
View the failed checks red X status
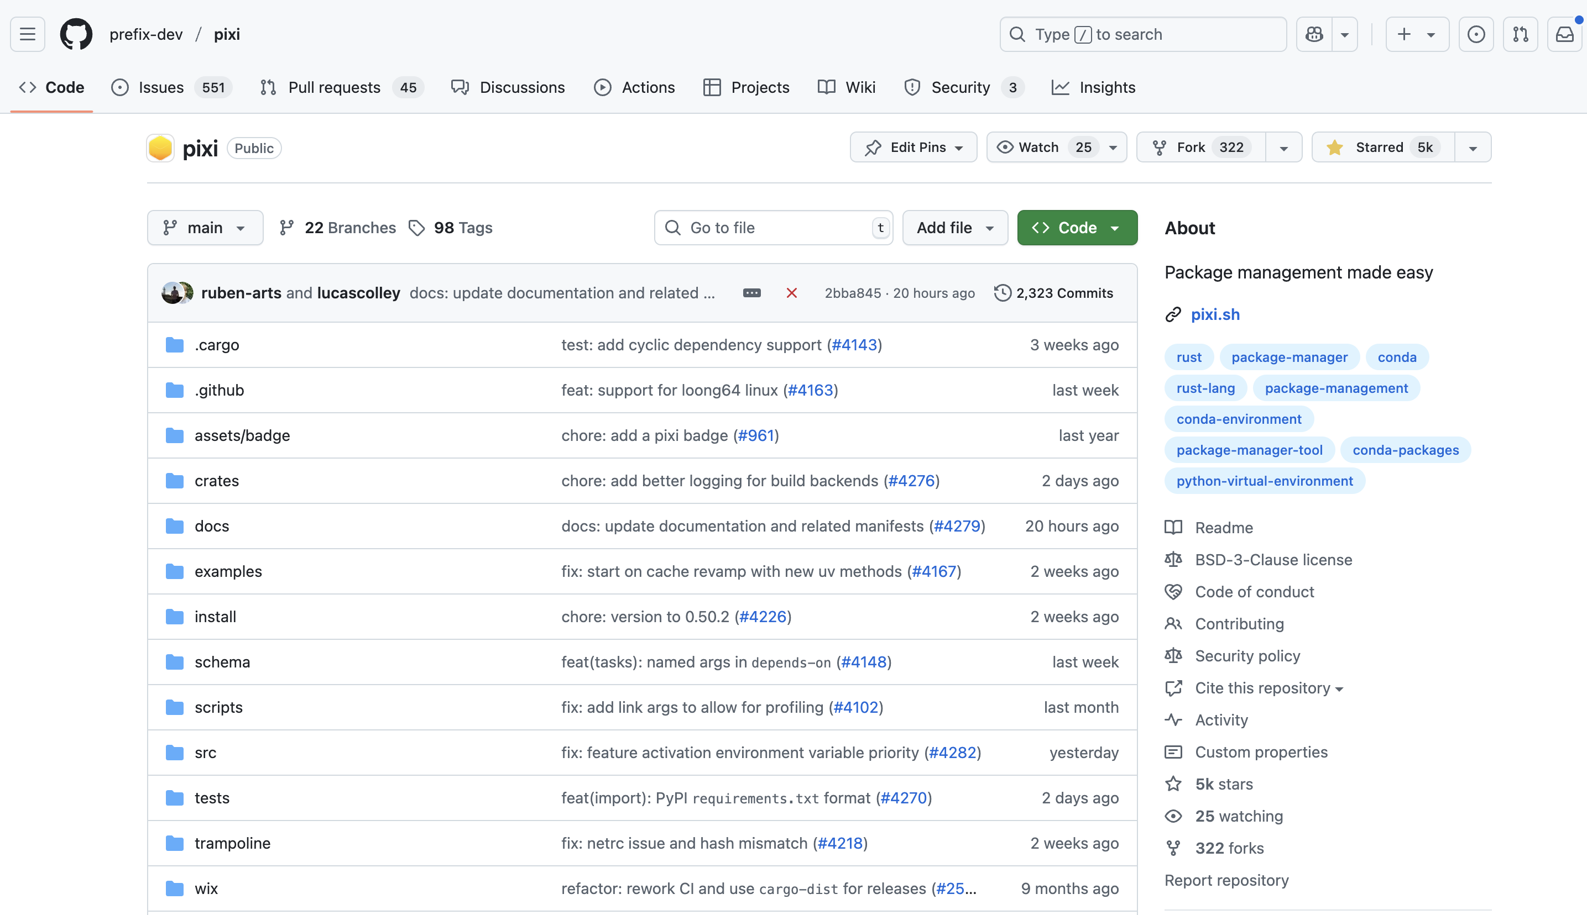pos(792,293)
